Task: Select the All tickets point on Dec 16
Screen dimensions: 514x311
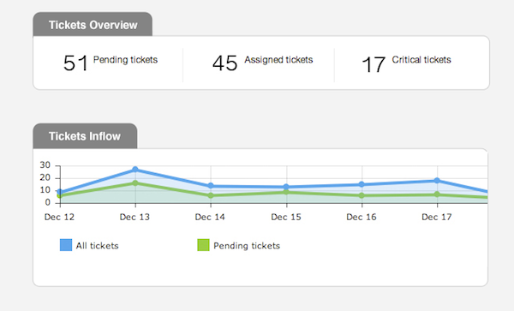Action: point(362,184)
